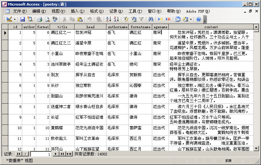Click the Paste clipboard icon
This screenshot has height=165, width=261.
(x=80, y=19)
